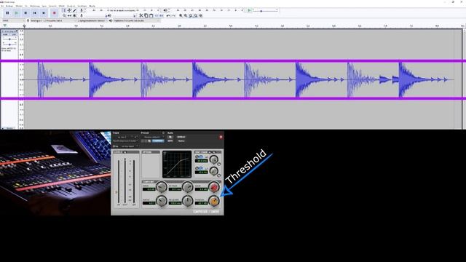Viewport: 466px width, 262px height.
Task: Click the Zoom Toggle icon
Action: pyautogui.click(x=201, y=15)
